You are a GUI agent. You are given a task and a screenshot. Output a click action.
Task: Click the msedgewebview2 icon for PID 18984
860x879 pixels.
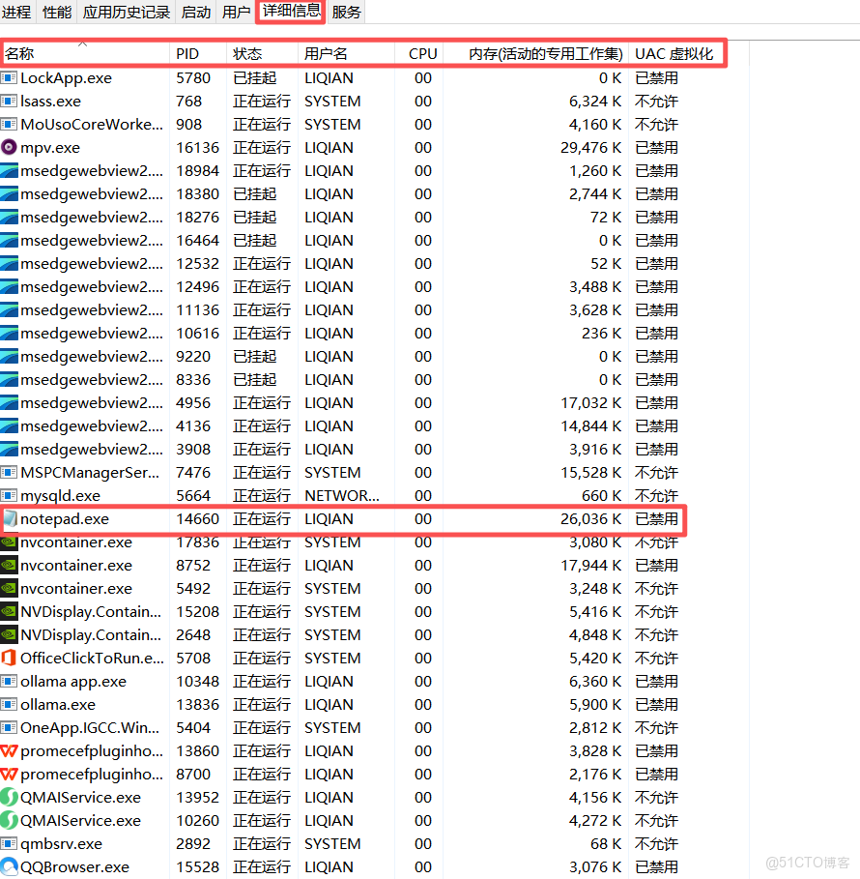point(9,171)
